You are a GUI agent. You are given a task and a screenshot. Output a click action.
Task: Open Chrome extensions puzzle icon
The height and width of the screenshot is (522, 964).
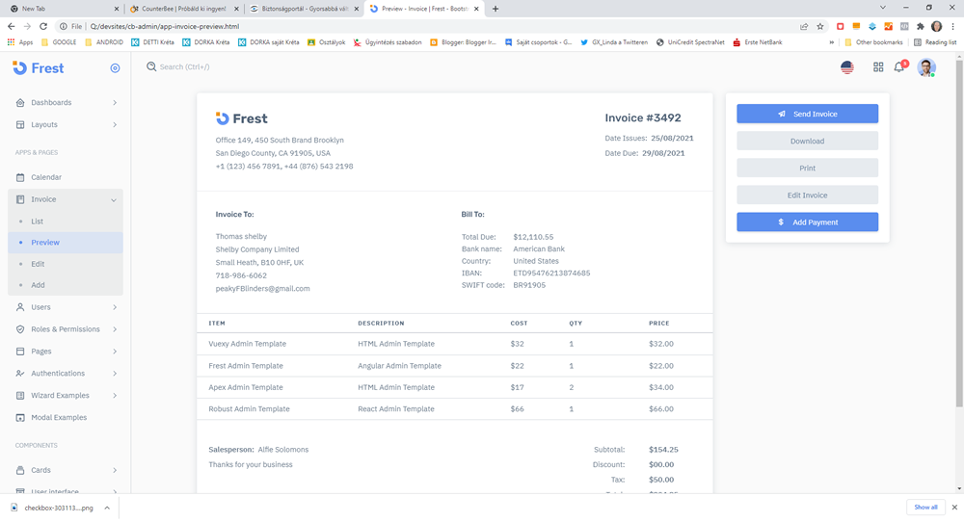920,27
